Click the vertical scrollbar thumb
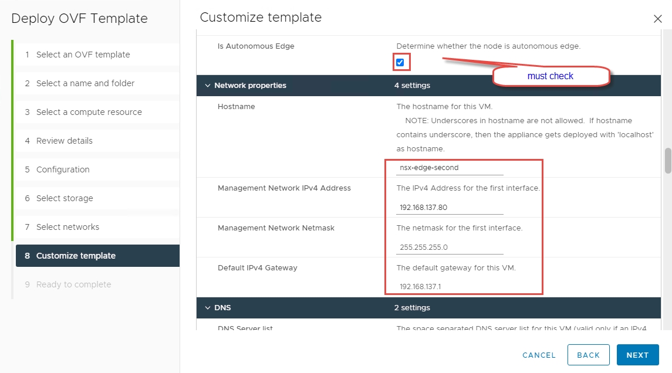The width and height of the screenshot is (672, 373). pos(667,161)
